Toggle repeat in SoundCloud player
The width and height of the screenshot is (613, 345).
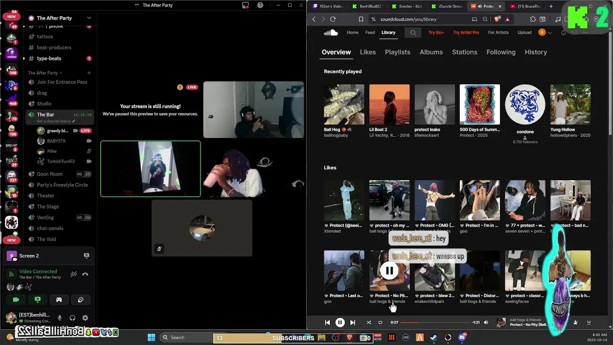pos(380,322)
